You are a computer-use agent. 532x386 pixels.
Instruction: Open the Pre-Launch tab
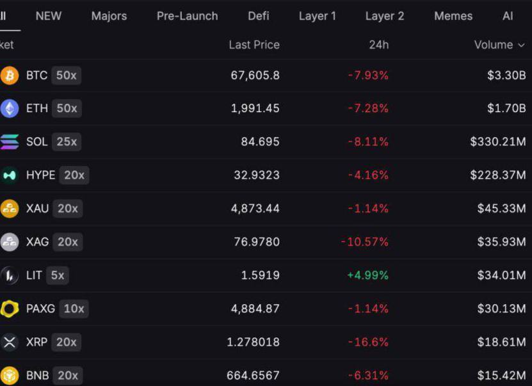(188, 16)
